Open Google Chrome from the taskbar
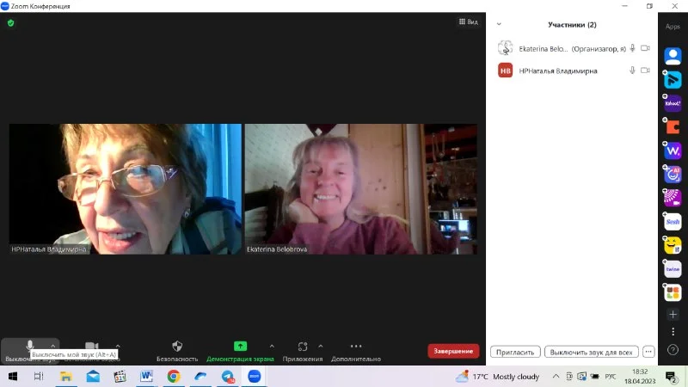The image size is (688, 387). pos(173,377)
